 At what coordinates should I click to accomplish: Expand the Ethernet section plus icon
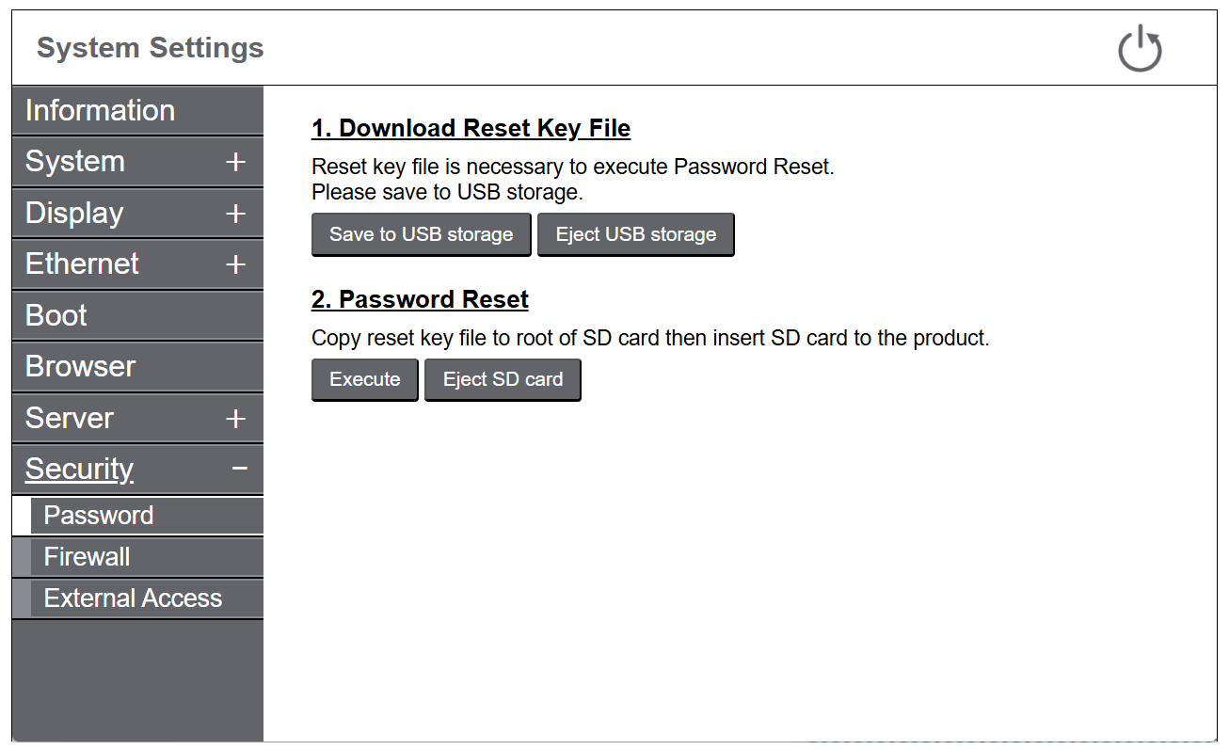point(235,264)
